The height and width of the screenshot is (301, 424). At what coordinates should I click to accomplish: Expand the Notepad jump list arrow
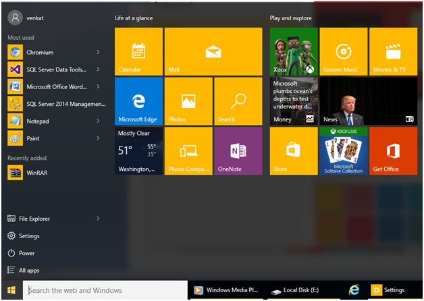98,121
